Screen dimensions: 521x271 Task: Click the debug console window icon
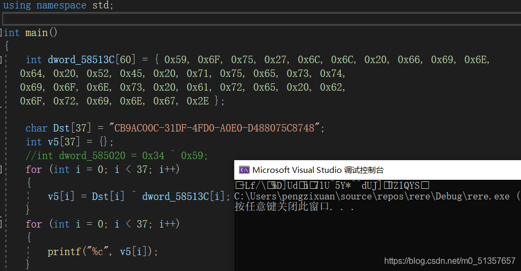[x=244, y=170]
